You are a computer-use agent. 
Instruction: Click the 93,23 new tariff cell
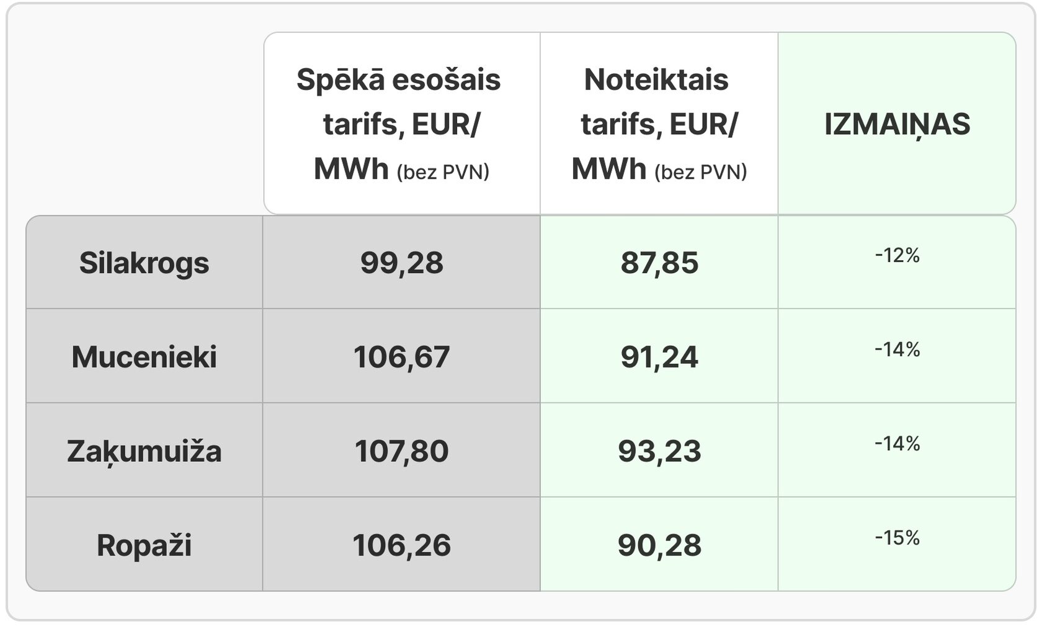point(659,451)
